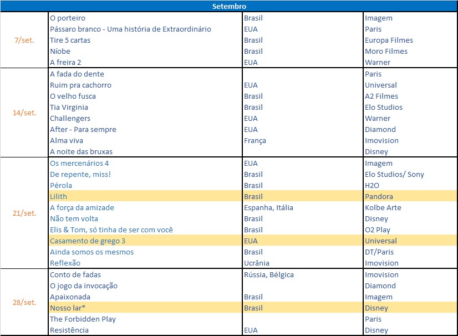Click Os mercenários 4 title

[x=79, y=164]
